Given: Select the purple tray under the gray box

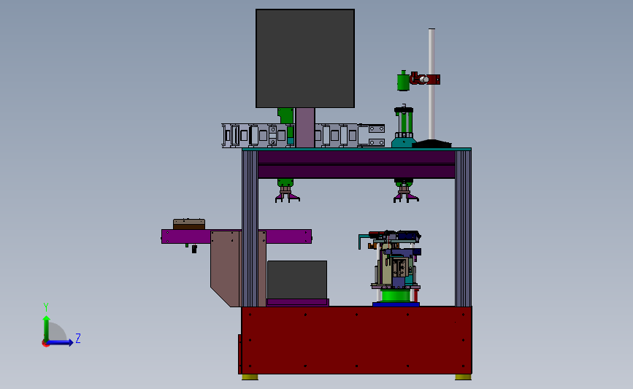Looking at the screenshot, I should [x=298, y=302].
